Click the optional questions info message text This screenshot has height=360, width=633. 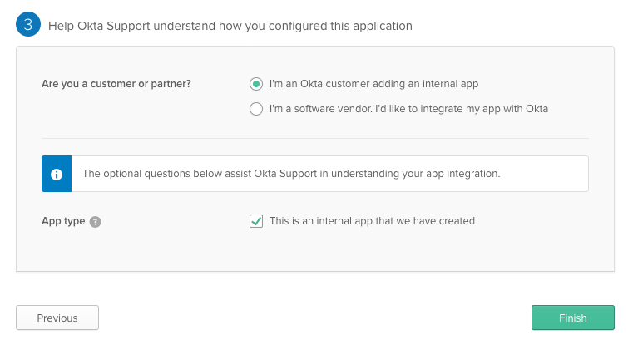pyautogui.click(x=291, y=174)
